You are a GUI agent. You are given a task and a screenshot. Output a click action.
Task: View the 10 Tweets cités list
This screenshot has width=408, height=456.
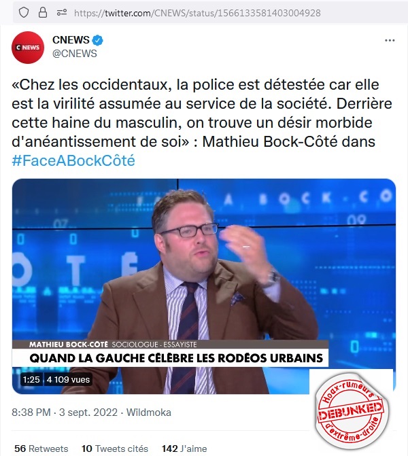[115, 449]
